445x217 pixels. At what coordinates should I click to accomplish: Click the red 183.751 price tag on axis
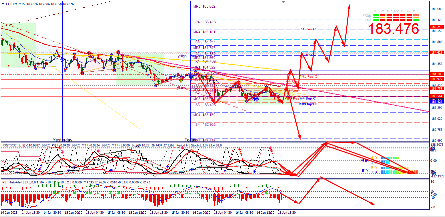click(437, 89)
